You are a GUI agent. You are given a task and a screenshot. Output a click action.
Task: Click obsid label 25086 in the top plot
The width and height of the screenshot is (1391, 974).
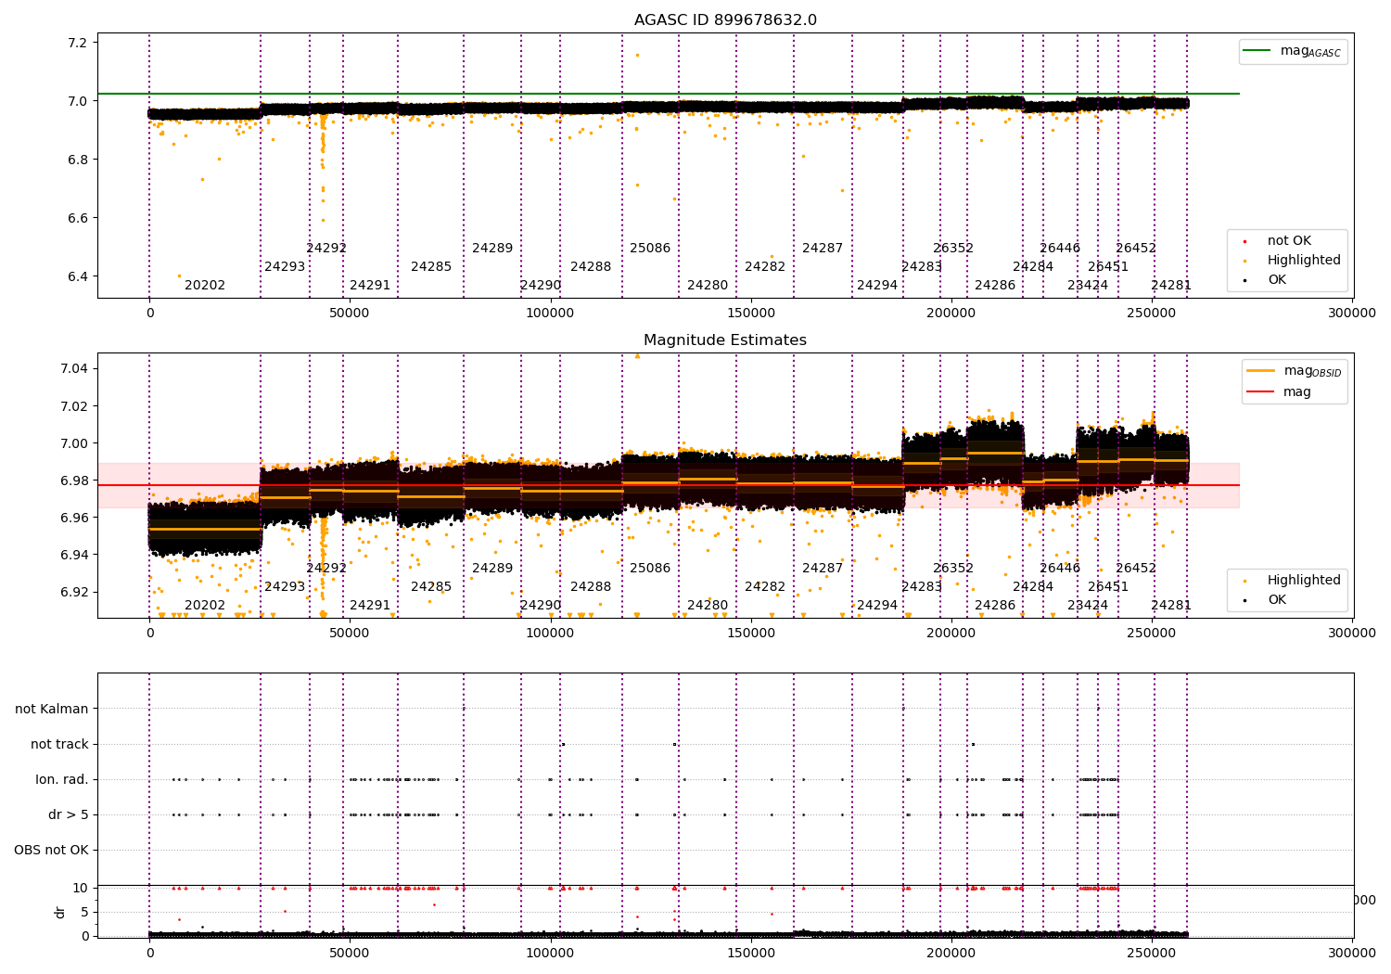[650, 248]
